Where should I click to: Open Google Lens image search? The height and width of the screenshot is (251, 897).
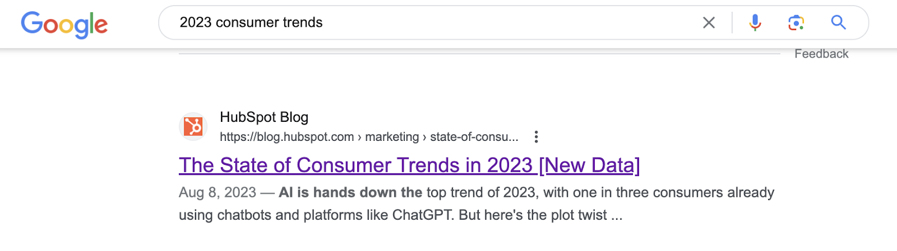coord(796,22)
